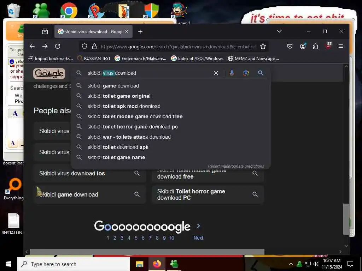Open the tracking protection shield icon
The width and height of the screenshot is (362, 271).
tap(84, 47)
